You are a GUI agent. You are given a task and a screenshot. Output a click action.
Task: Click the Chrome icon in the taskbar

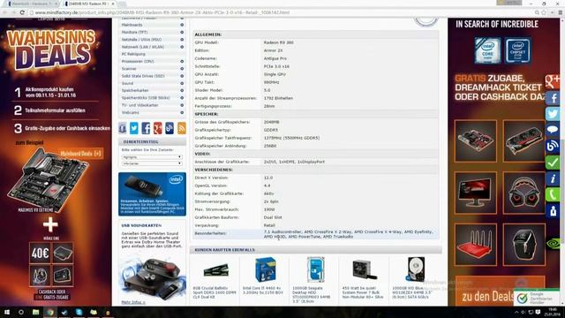[50, 312]
